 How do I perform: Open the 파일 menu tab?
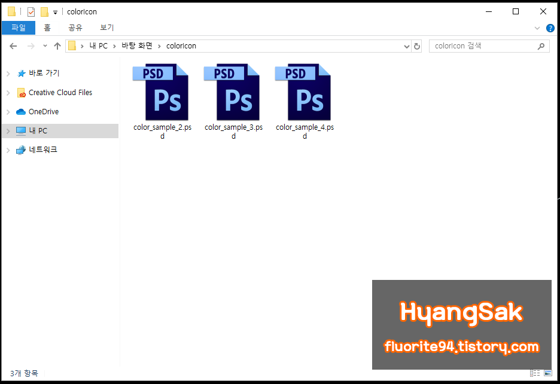coord(18,28)
